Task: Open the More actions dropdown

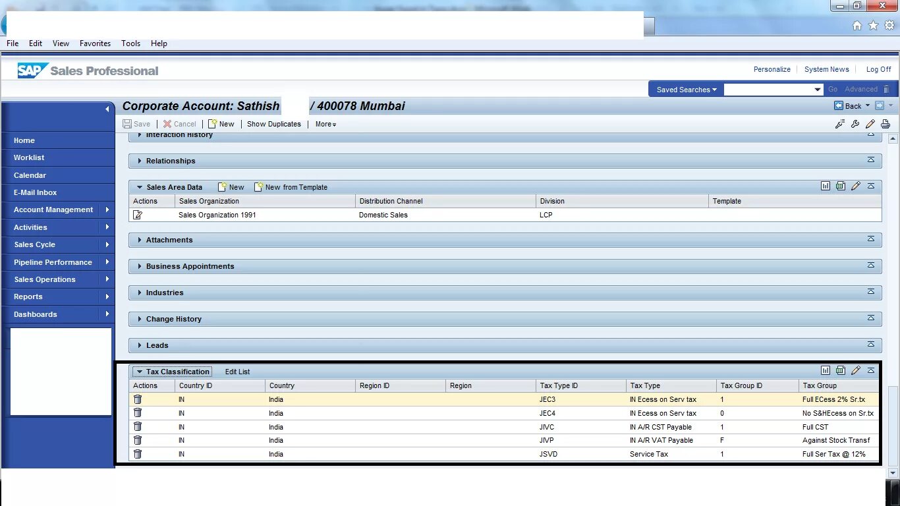Action: 325,124
